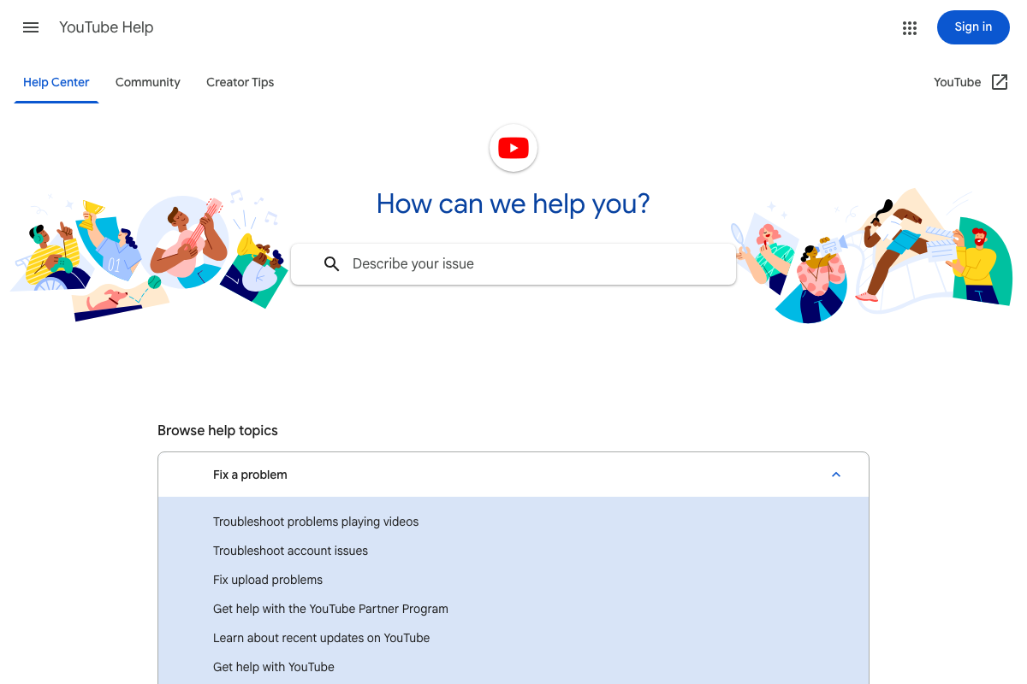Open Get help with the YouTube Partner Program

coord(330,609)
